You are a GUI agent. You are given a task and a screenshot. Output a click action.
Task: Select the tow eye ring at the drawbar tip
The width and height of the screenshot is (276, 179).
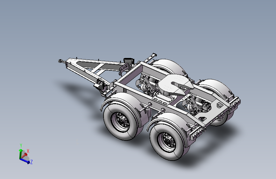[60, 61]
